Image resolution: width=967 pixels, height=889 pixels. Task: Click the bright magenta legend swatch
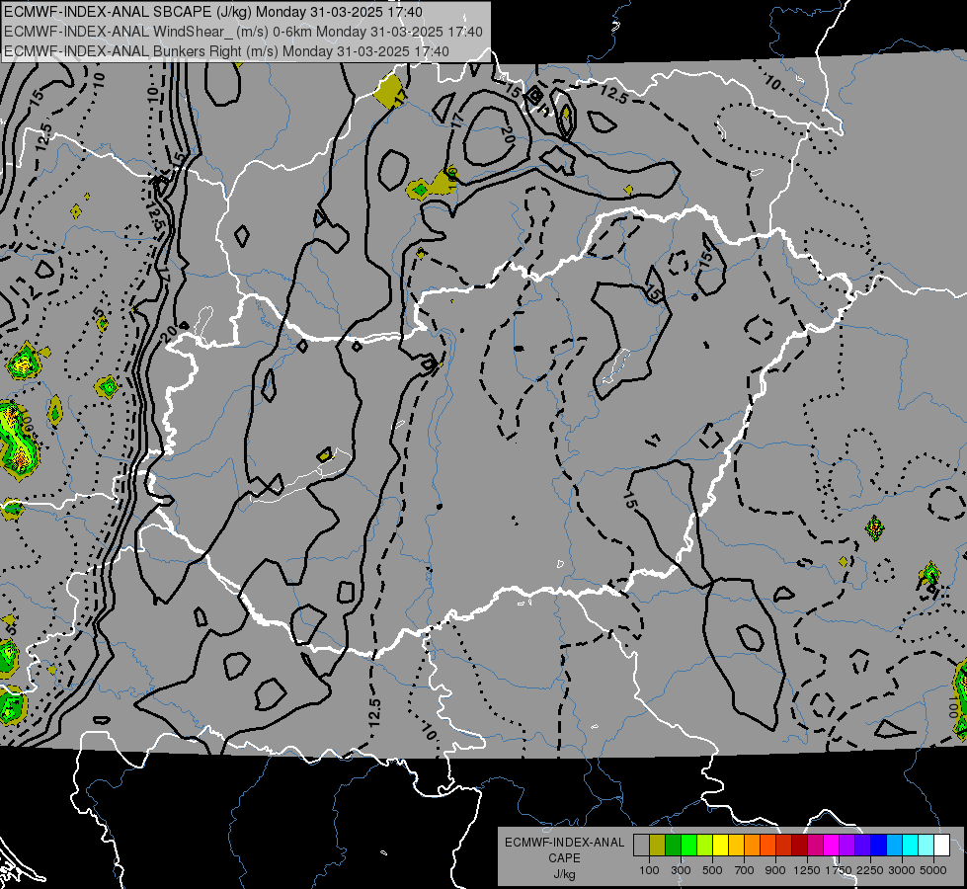pyautogui.click(x=832, y=846)
